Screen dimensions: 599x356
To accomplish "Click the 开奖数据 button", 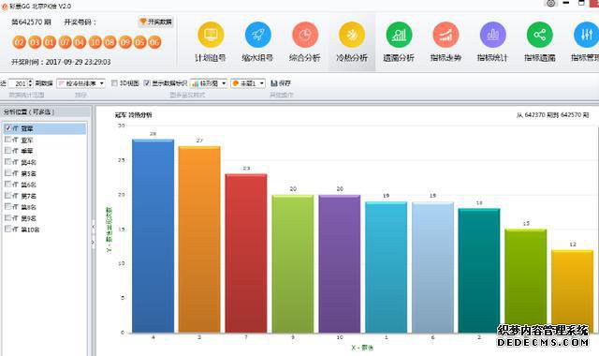I will [x=155, y=22].
